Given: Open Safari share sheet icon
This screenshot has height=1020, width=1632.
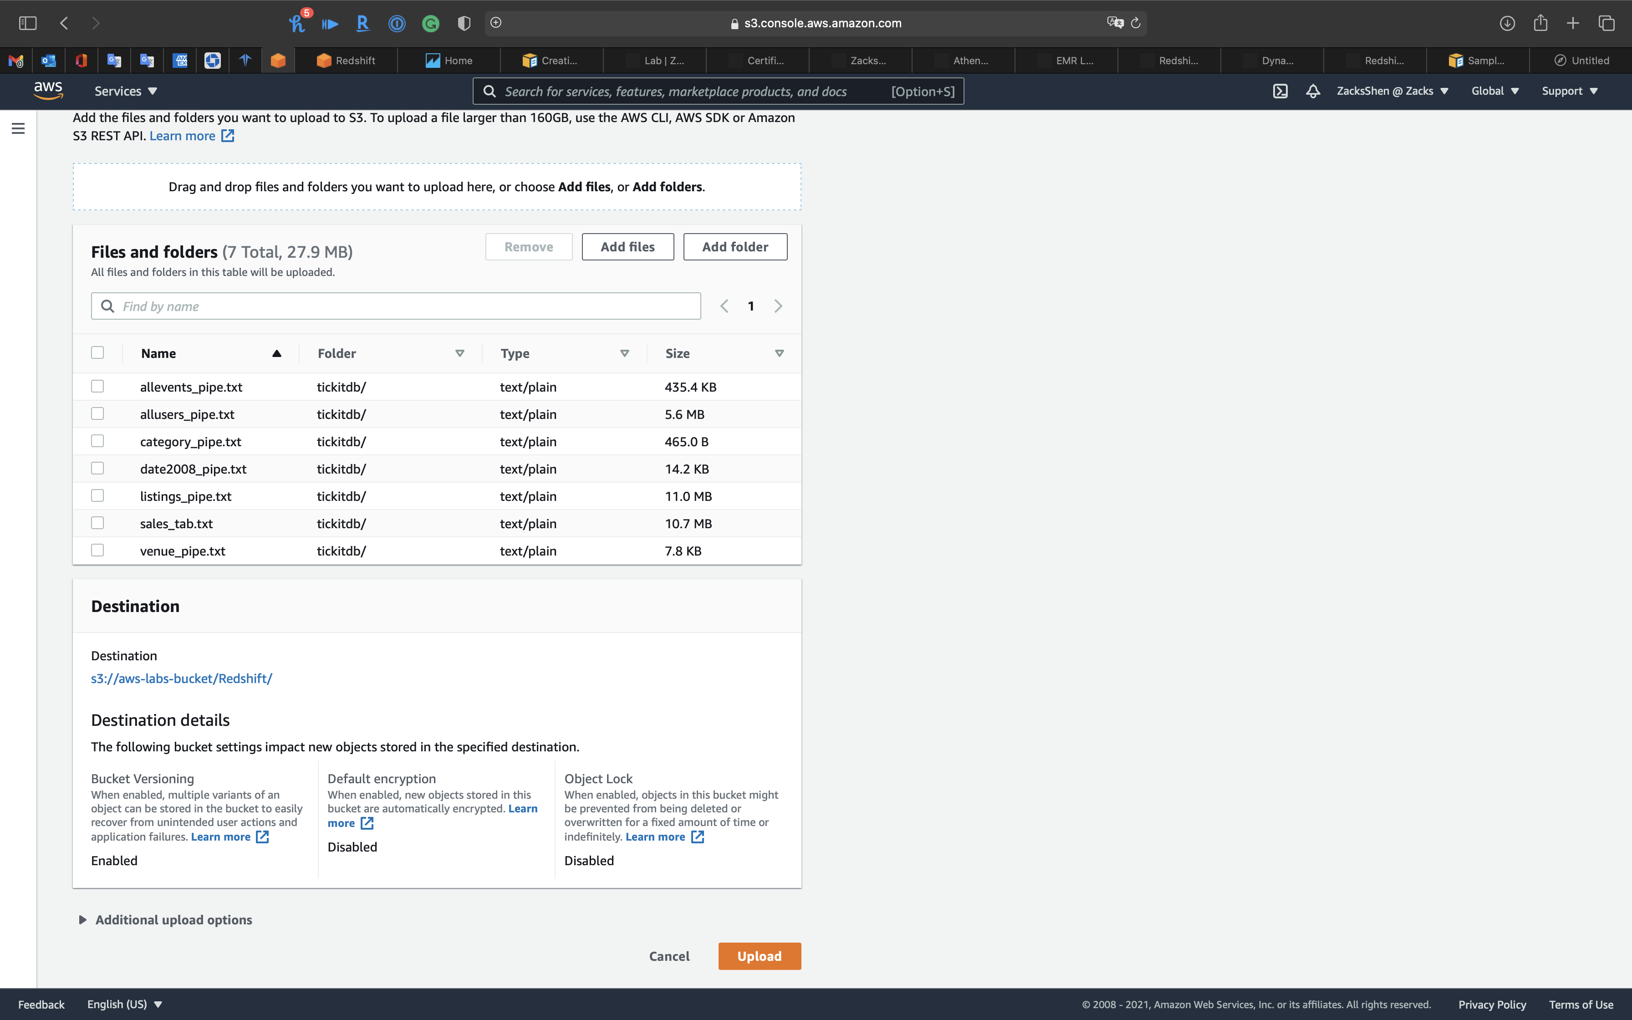Looking at the screenshot, I should tap(1540, 23).
